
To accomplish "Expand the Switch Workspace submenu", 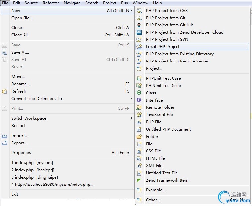I will point(131,118).
